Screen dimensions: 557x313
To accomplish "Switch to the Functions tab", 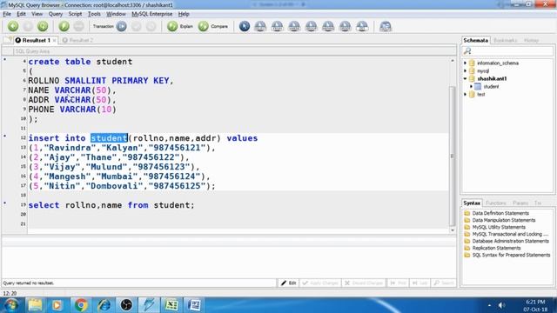I will [496, 203].
